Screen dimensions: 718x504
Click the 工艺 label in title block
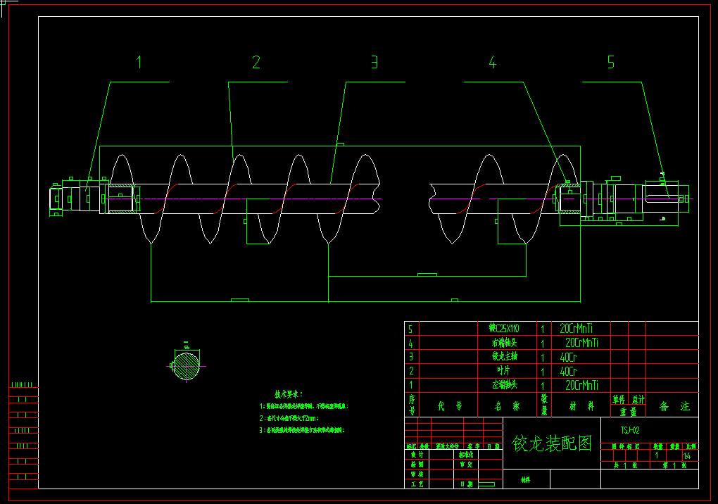[x=417, y=484]
